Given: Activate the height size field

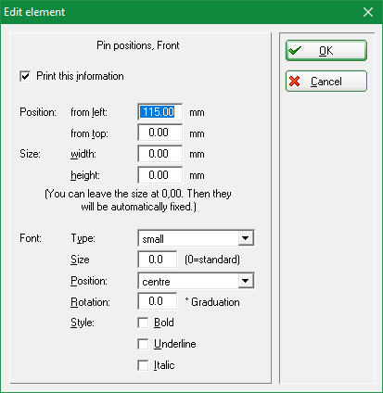Looking at the screenshot, I should click(160, 175).
